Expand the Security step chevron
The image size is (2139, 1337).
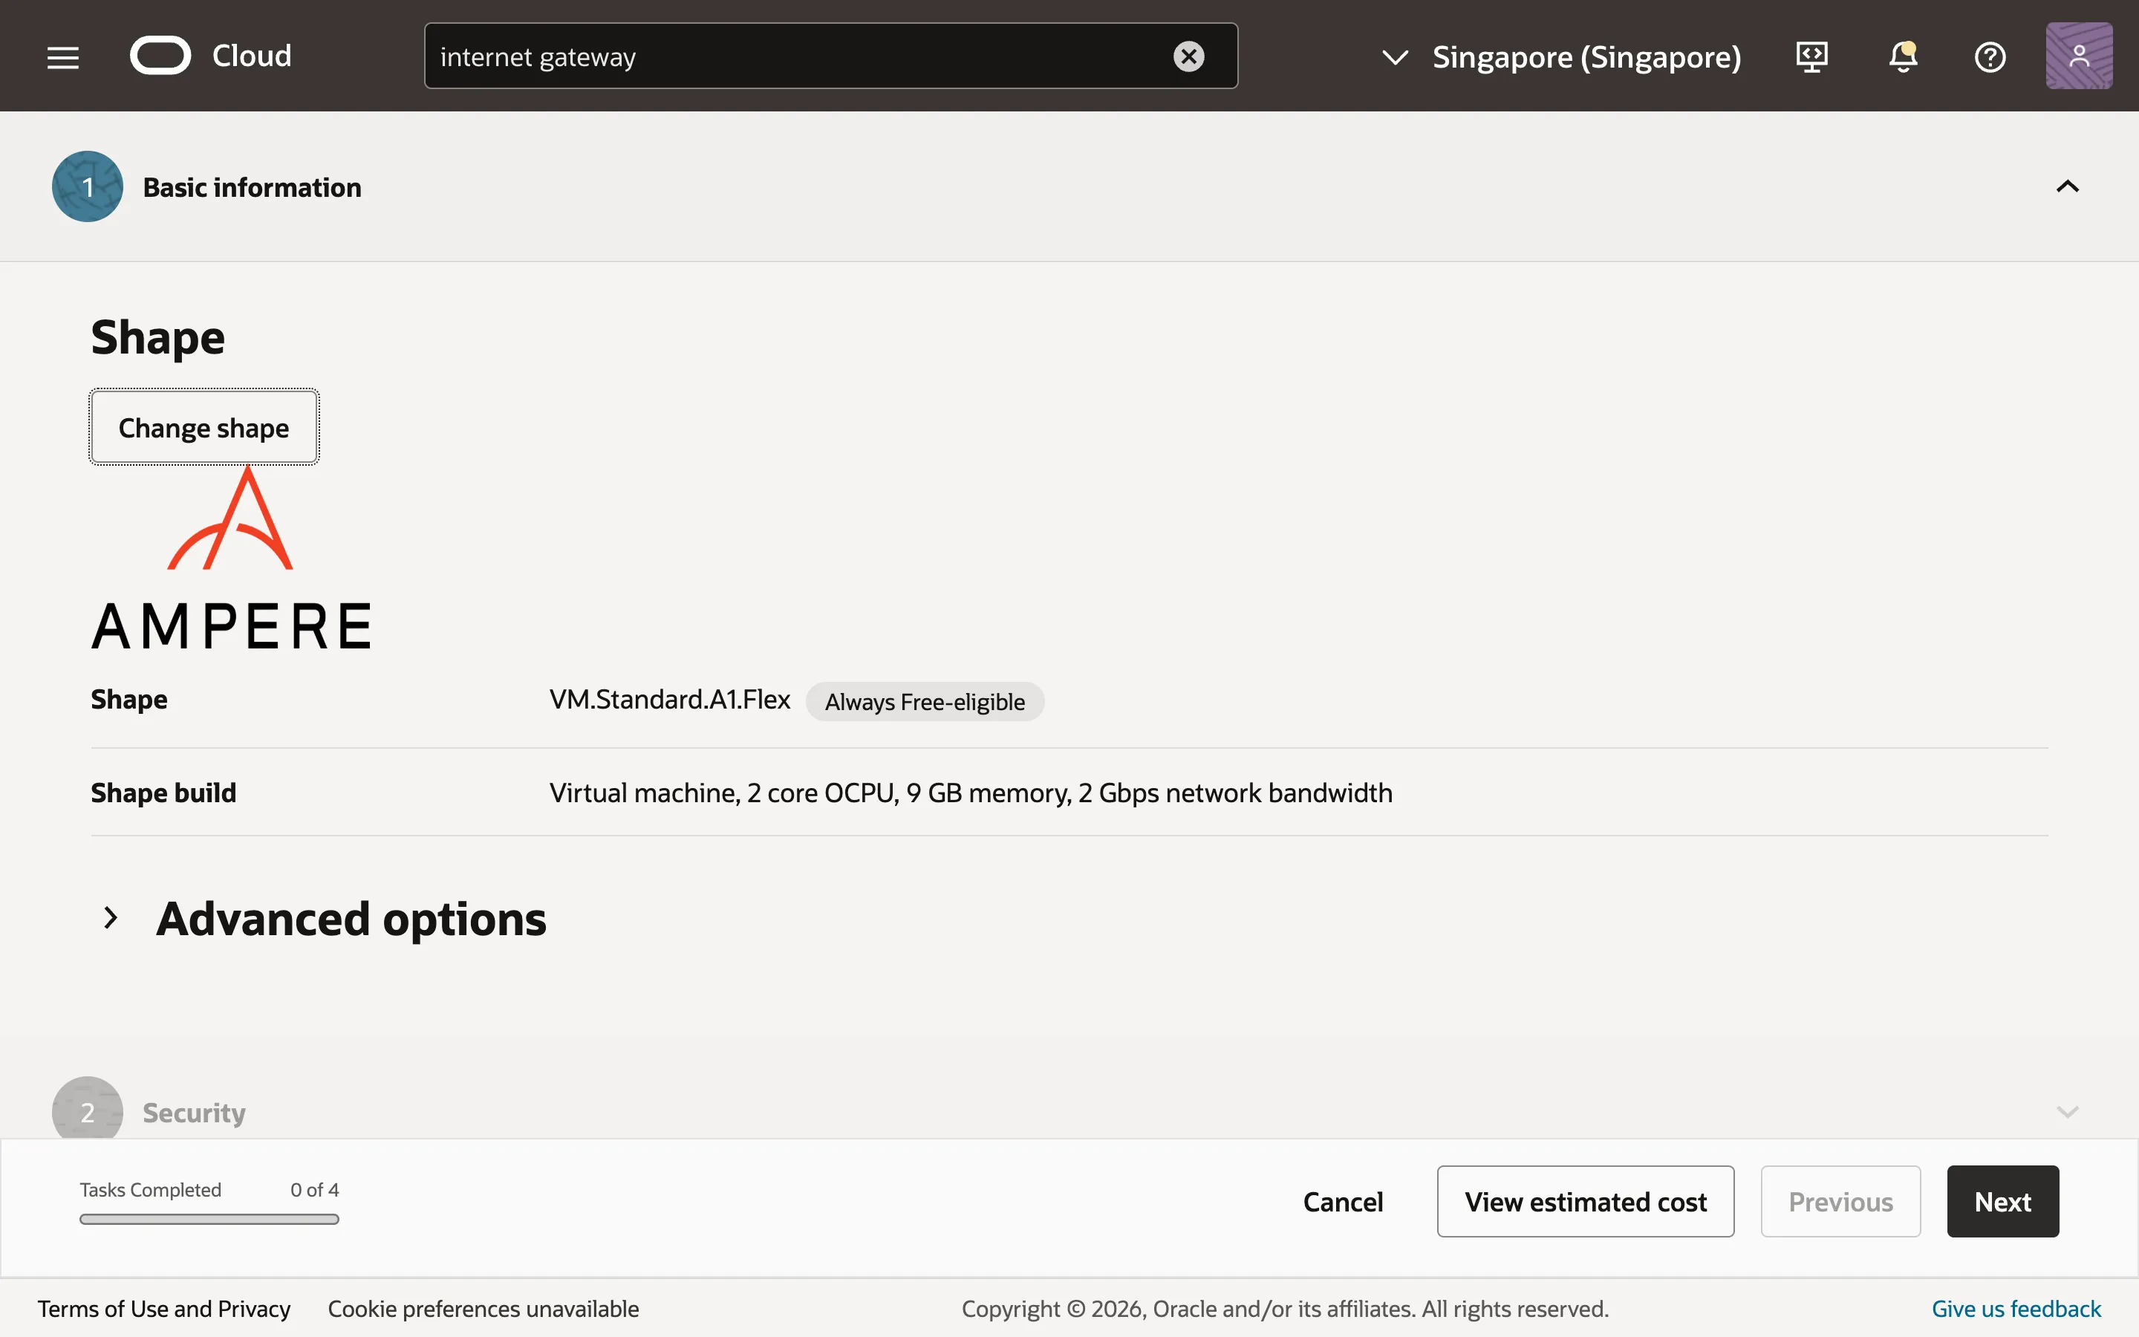click(2066, 1111)
